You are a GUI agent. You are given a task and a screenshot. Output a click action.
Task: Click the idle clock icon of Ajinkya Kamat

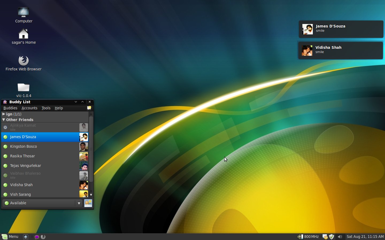coord(5,127)
